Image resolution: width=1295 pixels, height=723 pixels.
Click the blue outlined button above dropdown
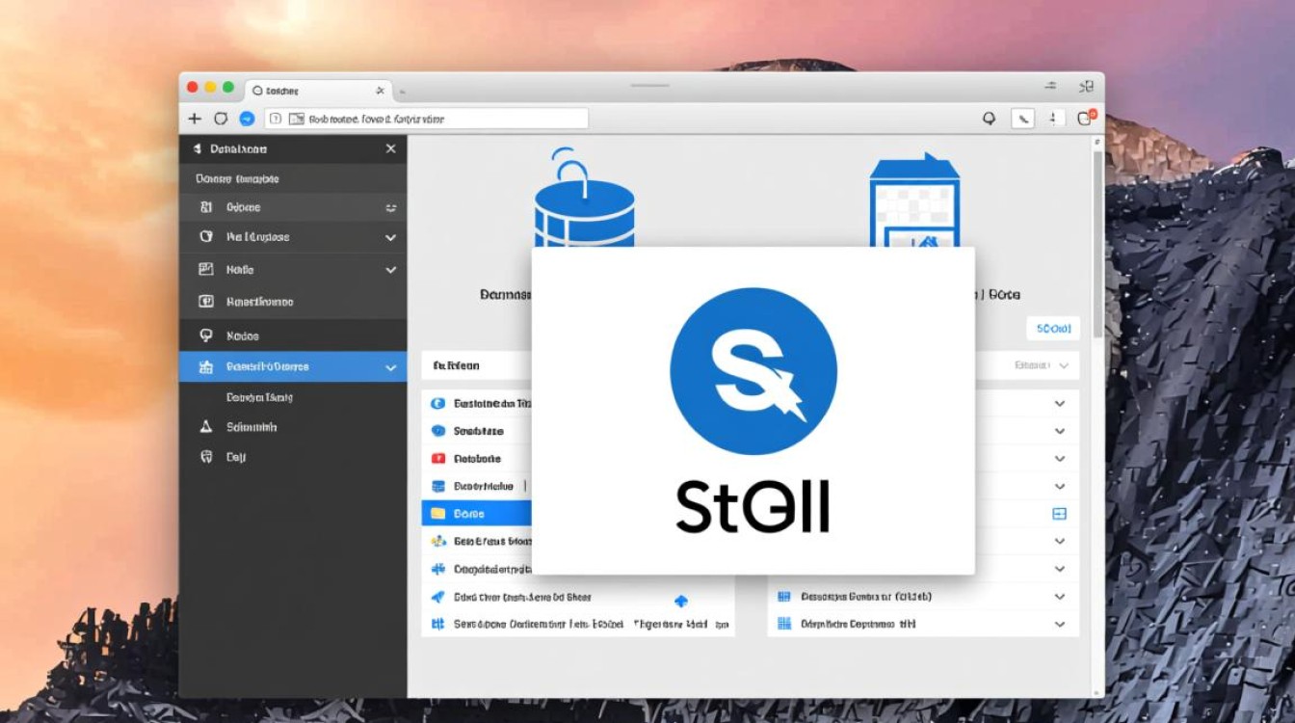tap(1052, 329)
